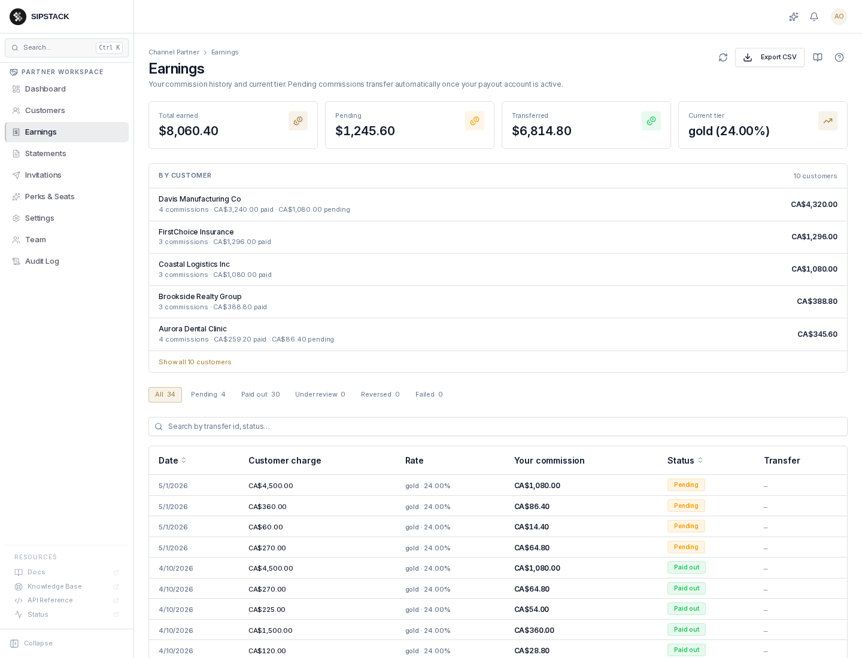Image resolution: width=862 pixels, height=658 pixels.
Task: Open Statements in the sidebar
Action: pyautogui.click(x=66, y=154)
